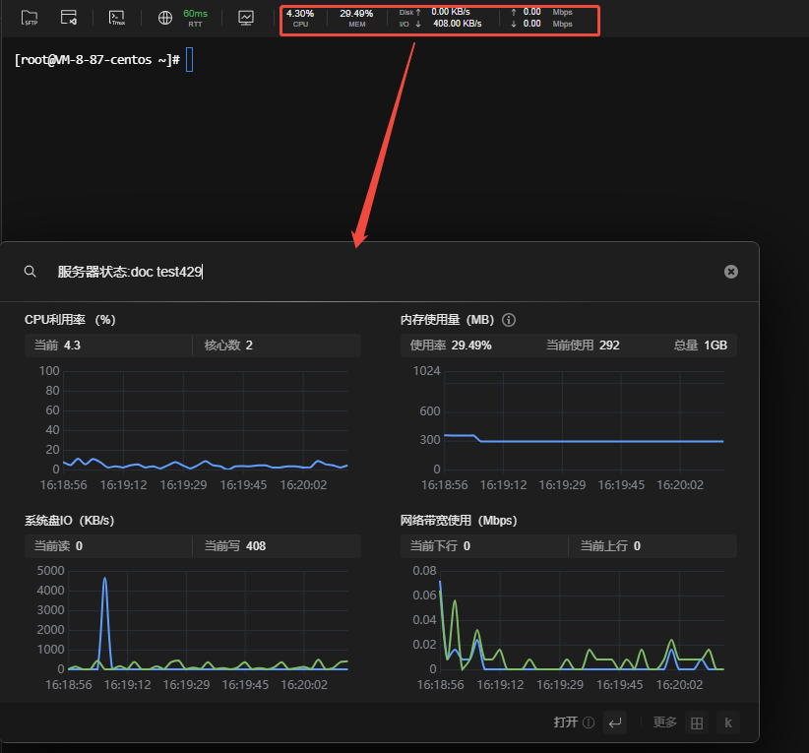This screenshot has height=753, width=809.
Task: Open the Tmux session icon
Action: tap(117, 18)
